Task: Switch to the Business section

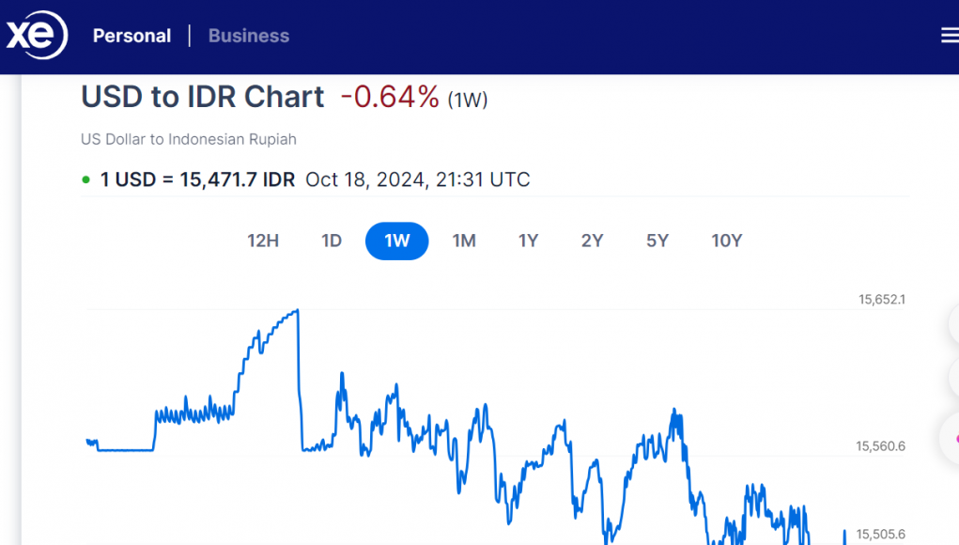Action: point(248,37)
